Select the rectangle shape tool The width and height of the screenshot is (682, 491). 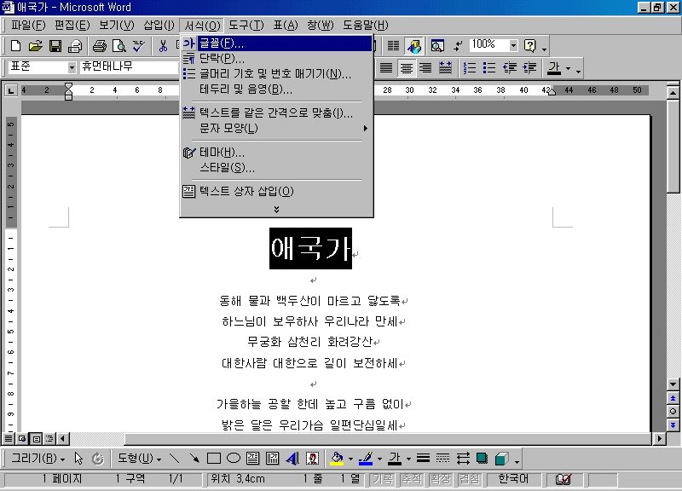click(214, 458)
